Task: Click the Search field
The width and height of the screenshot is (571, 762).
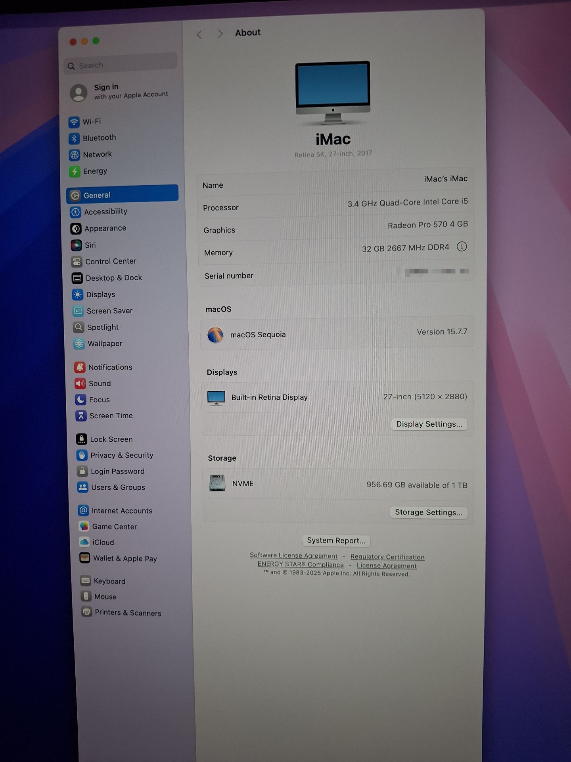Action: click(x=121, y=64)
